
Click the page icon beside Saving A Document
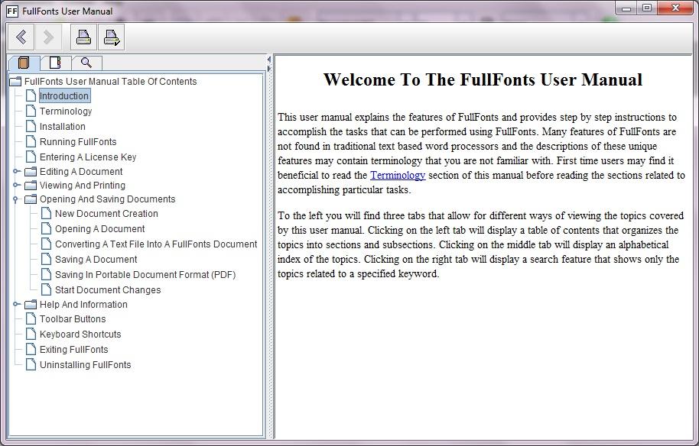[46, 259]
